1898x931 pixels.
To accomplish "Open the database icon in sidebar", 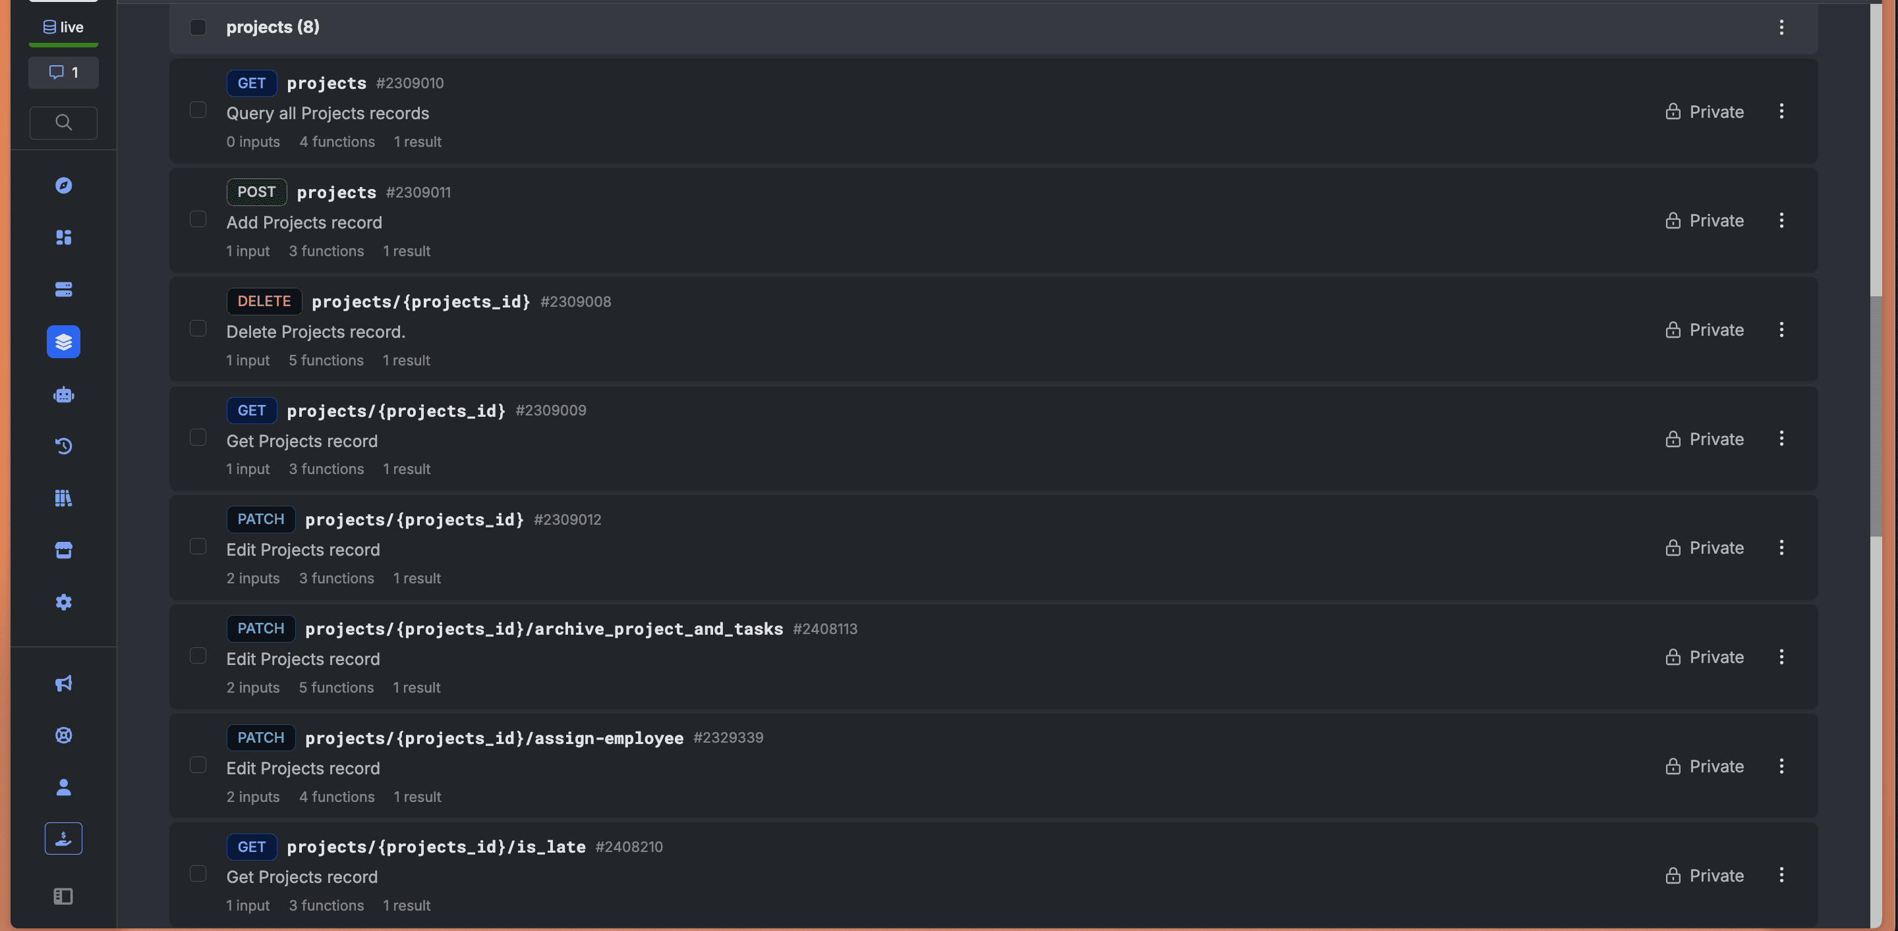I will pos(63,289).
